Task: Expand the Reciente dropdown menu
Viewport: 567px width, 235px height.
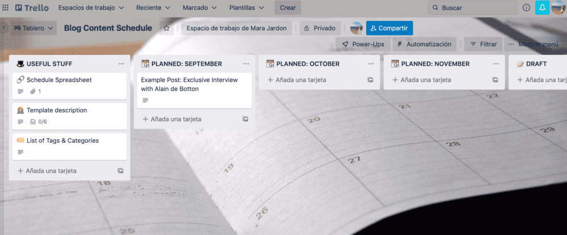Action: 153,7
